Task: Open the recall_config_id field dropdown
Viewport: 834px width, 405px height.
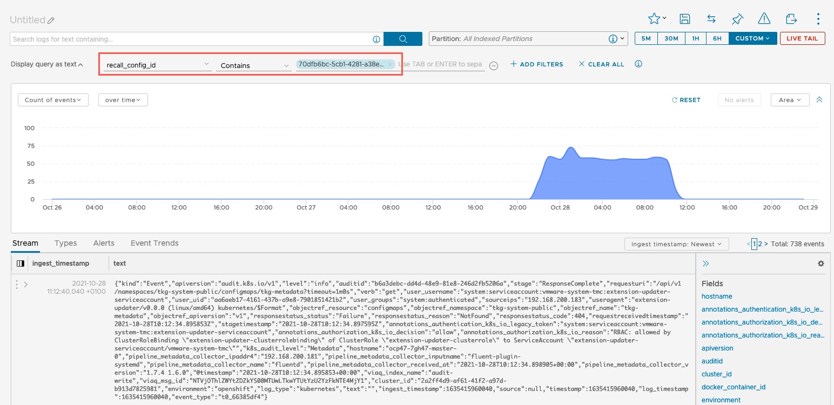Action: click(158, 65)
